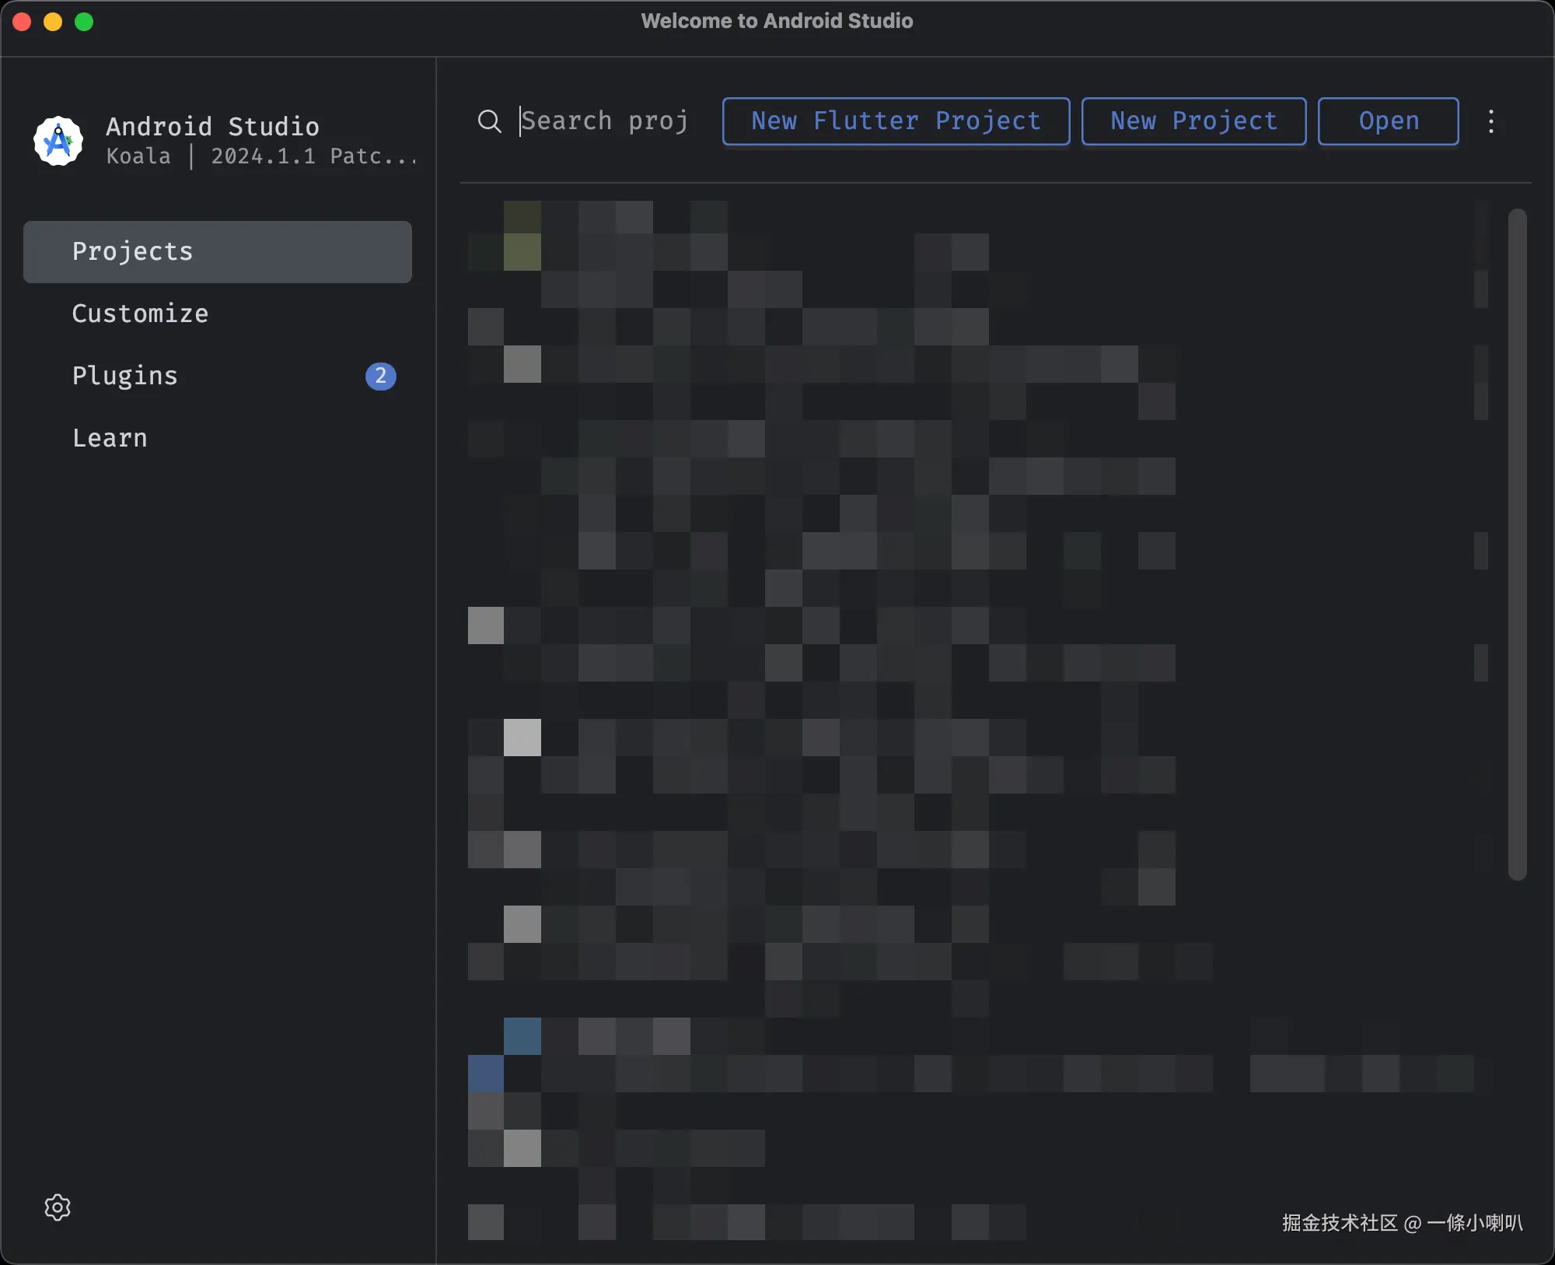Click the New Flutter Project button
Viewport: 1555px width, 1265px height.
[x=896, y=121]
